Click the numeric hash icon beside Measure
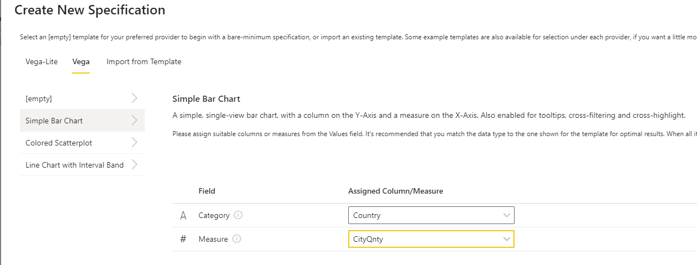This screenshot has height=265, width=697. (x=184, y=239)
